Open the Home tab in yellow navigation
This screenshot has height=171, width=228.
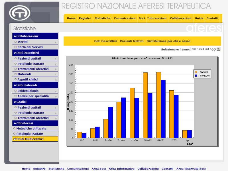(71, 18)
